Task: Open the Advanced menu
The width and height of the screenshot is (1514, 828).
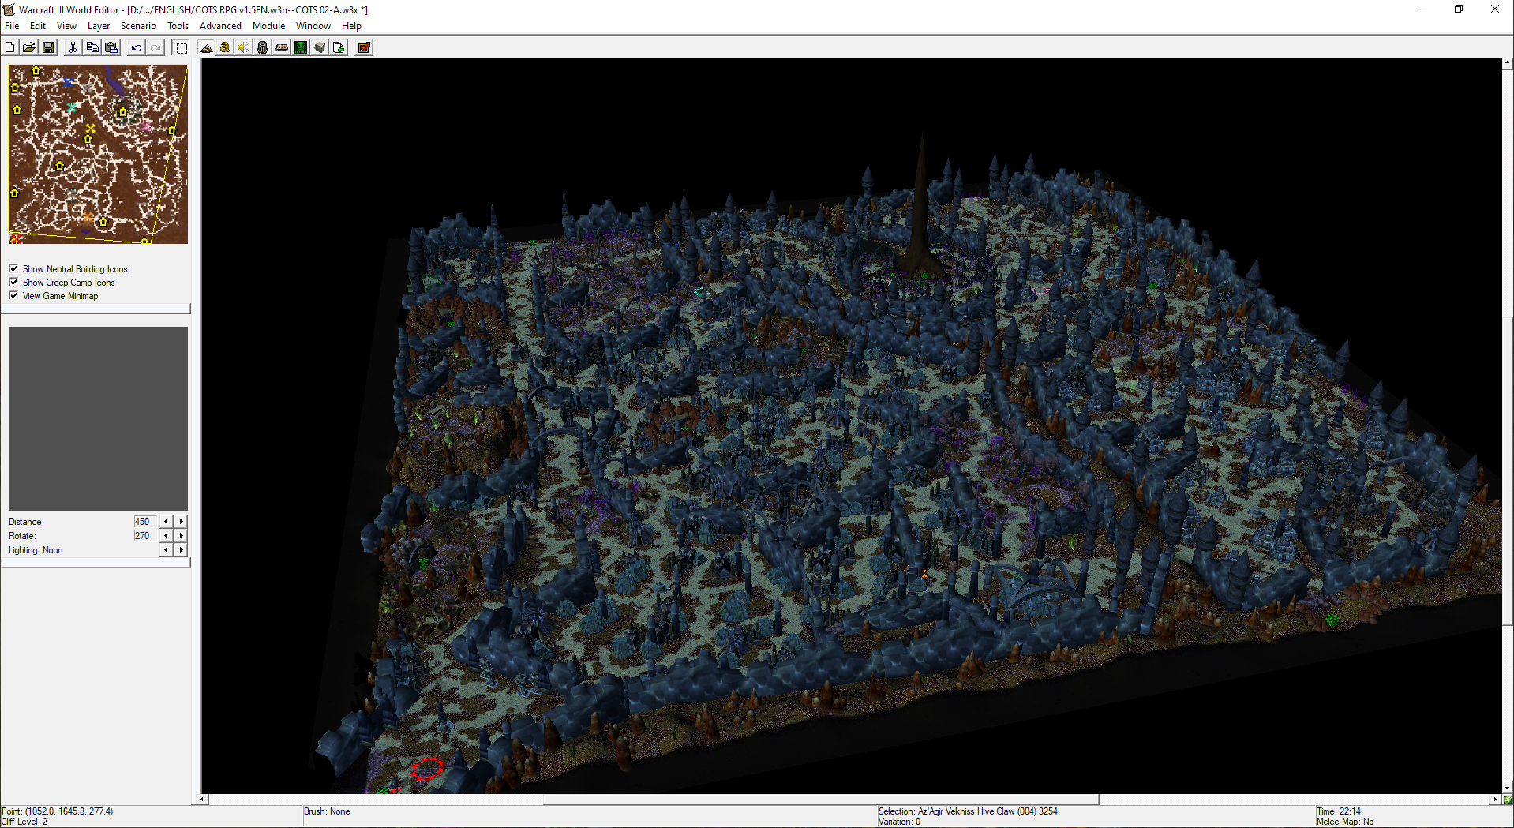Action: pyautogui.click(x=220, y=26)
